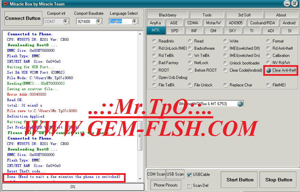
Task: Switch to the AnyKa tab
Action: (155, 23)
